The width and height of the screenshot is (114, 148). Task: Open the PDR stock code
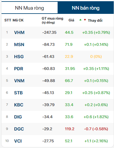point(19,69)
